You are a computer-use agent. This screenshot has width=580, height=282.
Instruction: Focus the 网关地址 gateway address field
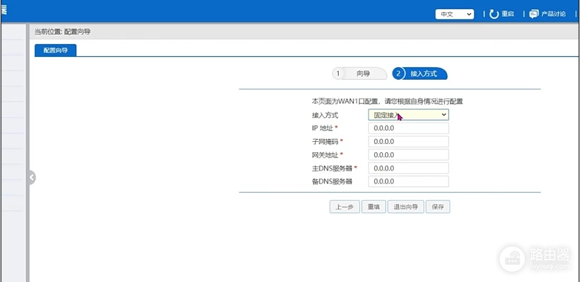coord(408,154)
